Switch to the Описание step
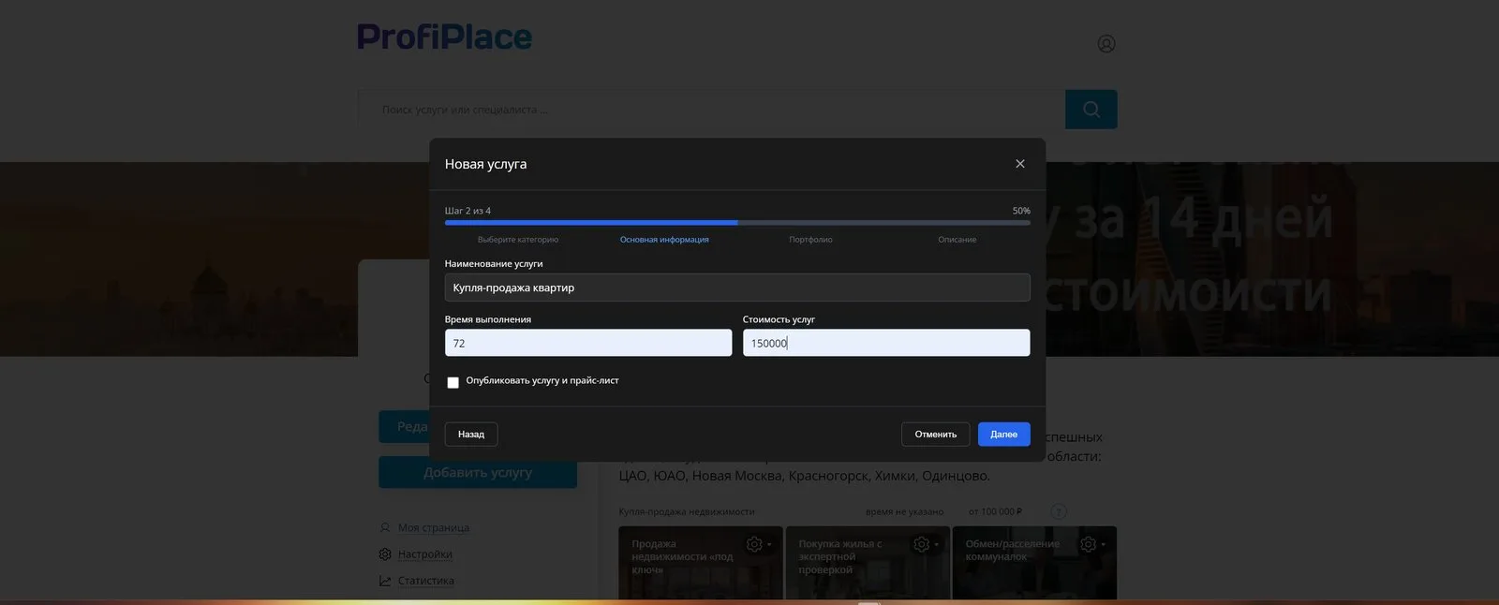 [x=957, y=240]
